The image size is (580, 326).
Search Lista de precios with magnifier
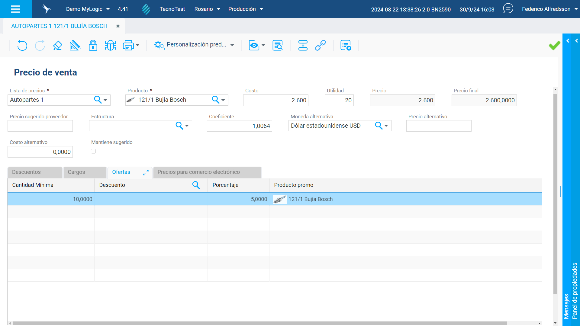pyautogui.click(x=98, y=100)
